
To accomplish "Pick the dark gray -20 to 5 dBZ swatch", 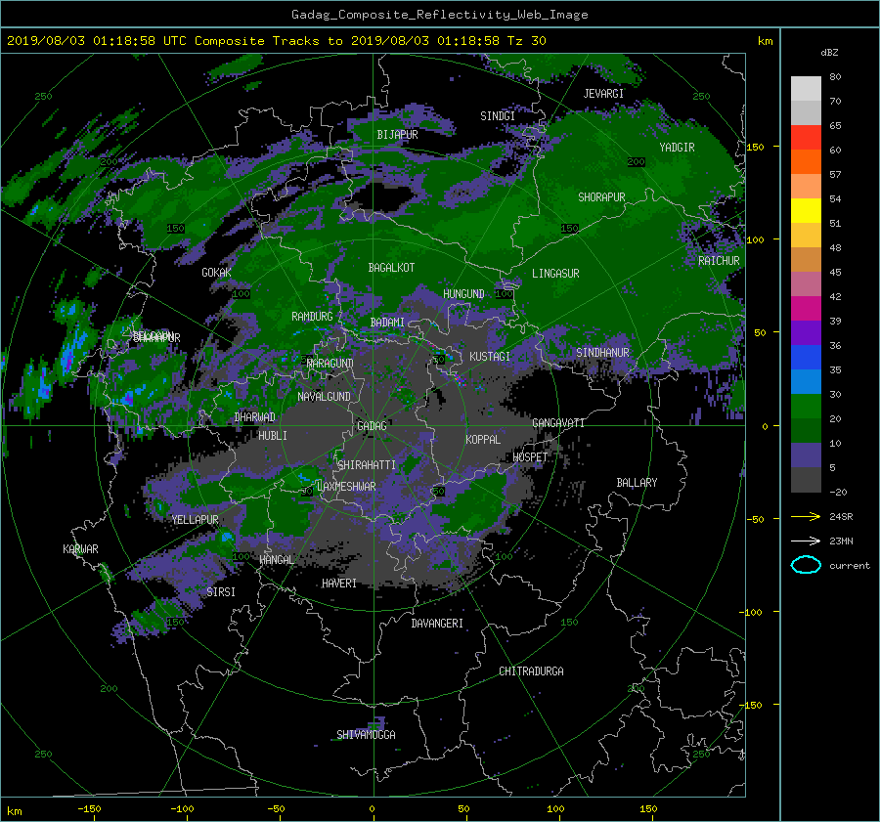I will [806, 479].
